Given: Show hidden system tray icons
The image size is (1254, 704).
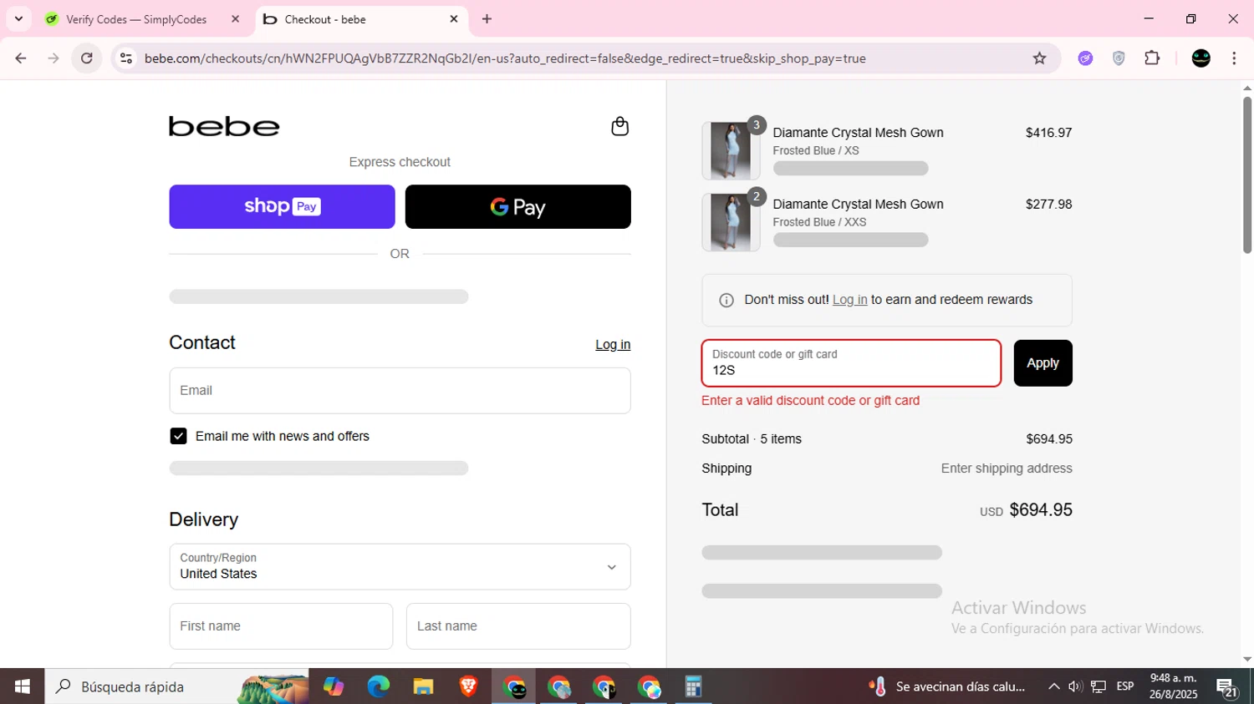Looking at the screenshot, I should pyautogui.click(x=1053, y=686).
